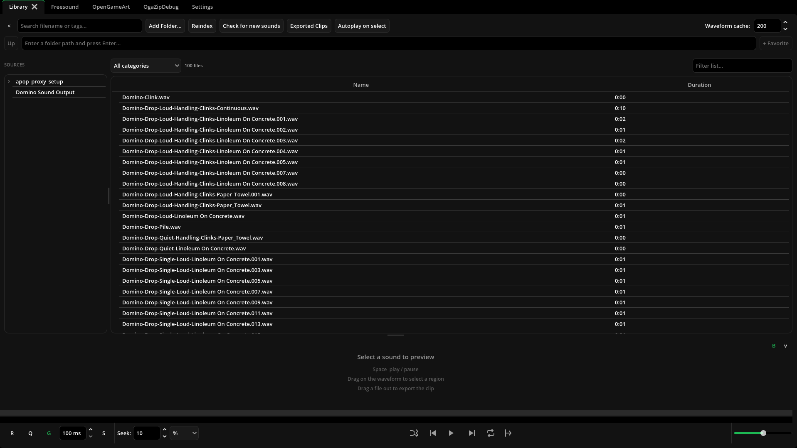Add the current folder as Favorite
Screen dimensions: 797x448
tap(776, 43)
